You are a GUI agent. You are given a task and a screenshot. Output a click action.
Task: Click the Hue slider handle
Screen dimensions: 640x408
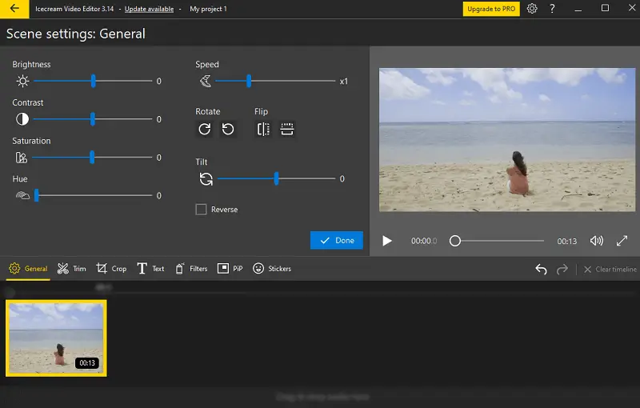36,195
